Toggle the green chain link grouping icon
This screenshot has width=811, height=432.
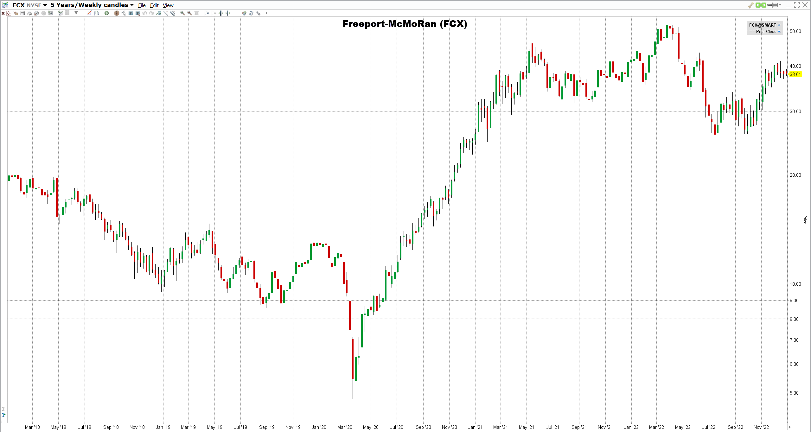[761, 5]
